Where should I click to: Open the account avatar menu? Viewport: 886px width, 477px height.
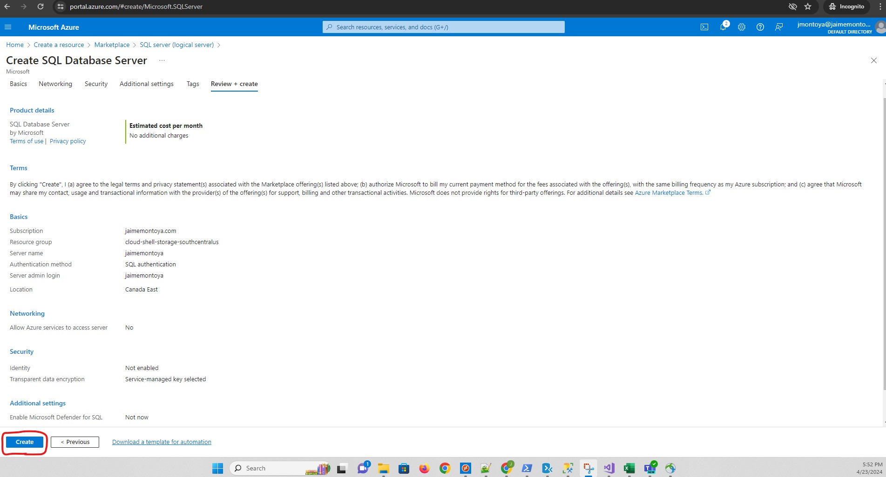pos(880,27)
